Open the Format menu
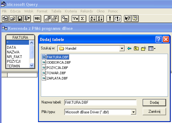The width and height of the screenshot is (172, 123). pyautogui.click(x=42, y=11)
